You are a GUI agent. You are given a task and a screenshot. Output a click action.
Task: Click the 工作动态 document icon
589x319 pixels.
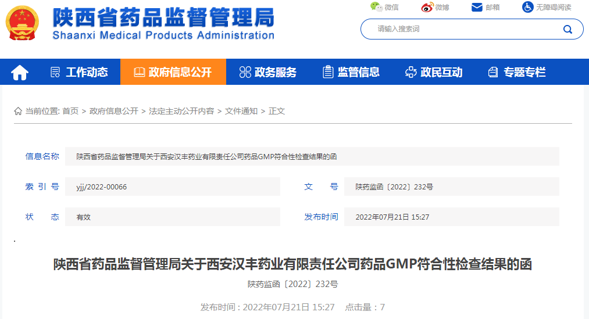tap(55, 72)
